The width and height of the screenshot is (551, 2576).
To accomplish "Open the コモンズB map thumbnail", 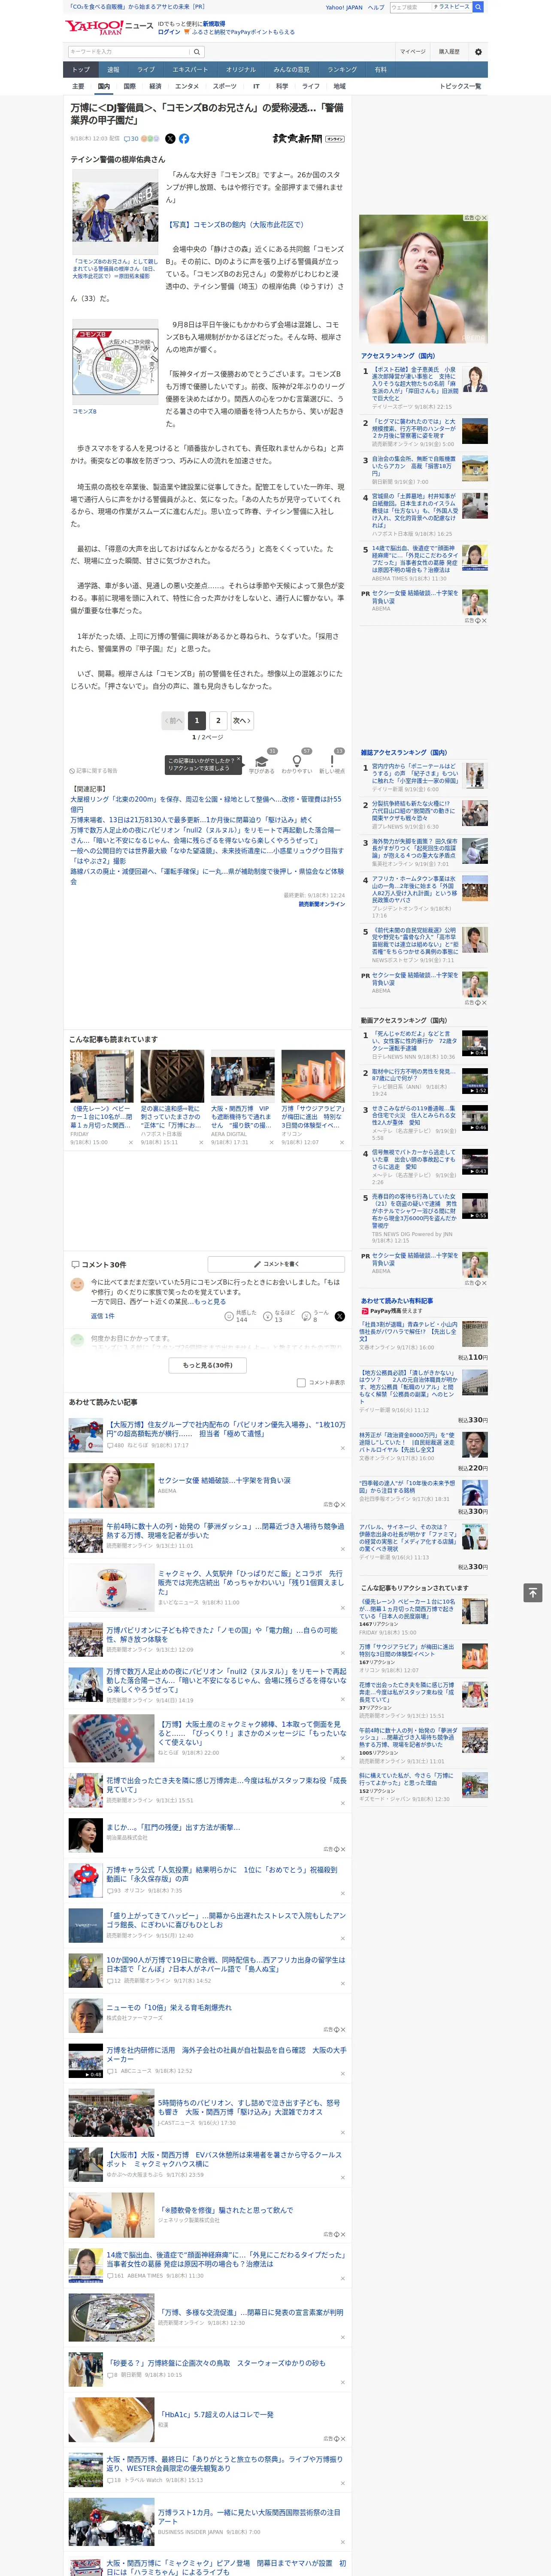I will 115,361.
